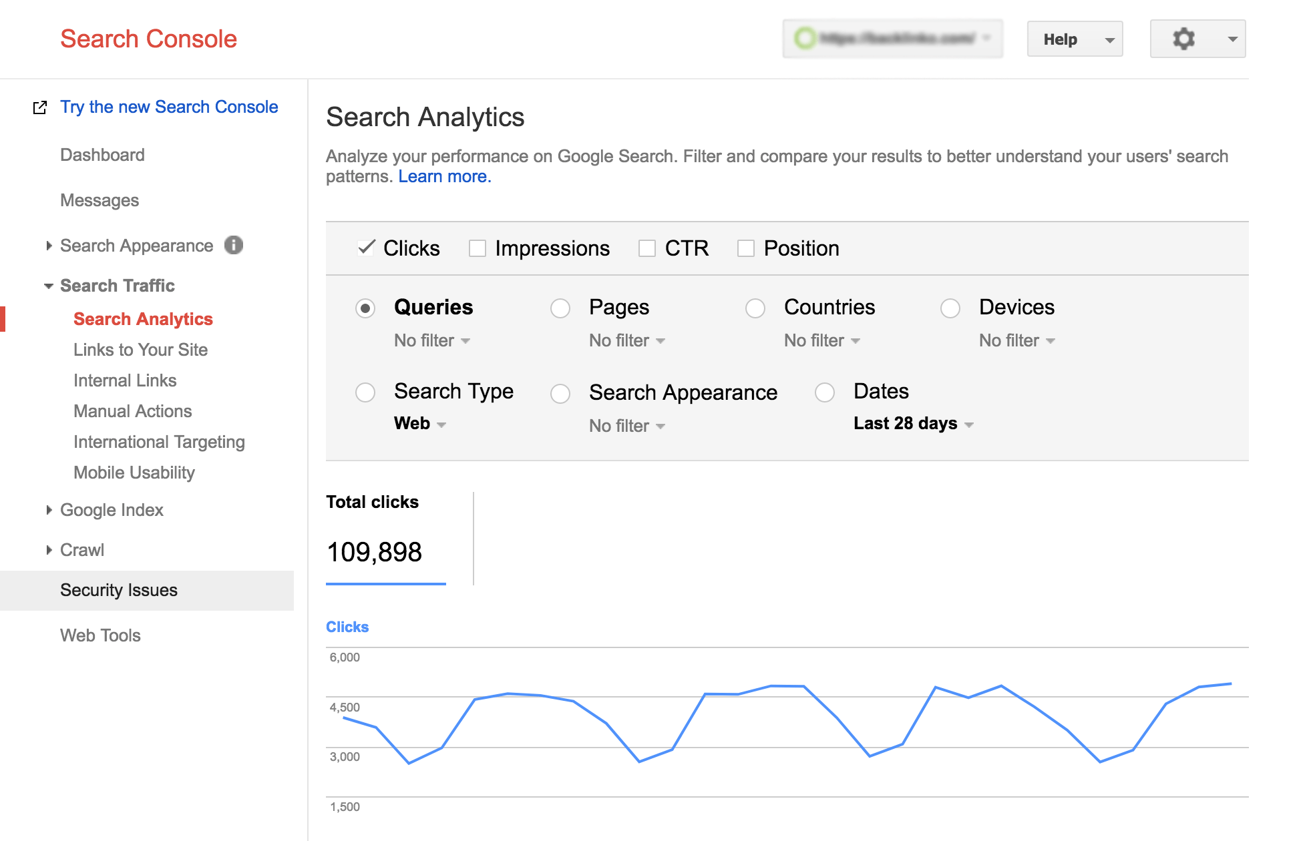This screenshot has width=1309, height=841.
Task: Select the Pages radio button
Action: tap(560, 308)
